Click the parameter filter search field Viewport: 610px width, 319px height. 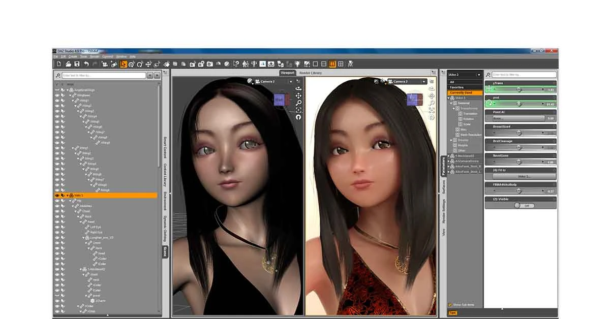click(x=525, y=75)
